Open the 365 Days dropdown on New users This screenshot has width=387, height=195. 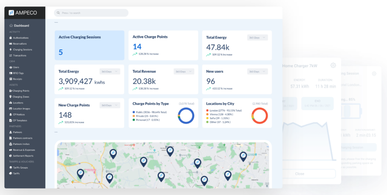[257, 72]
